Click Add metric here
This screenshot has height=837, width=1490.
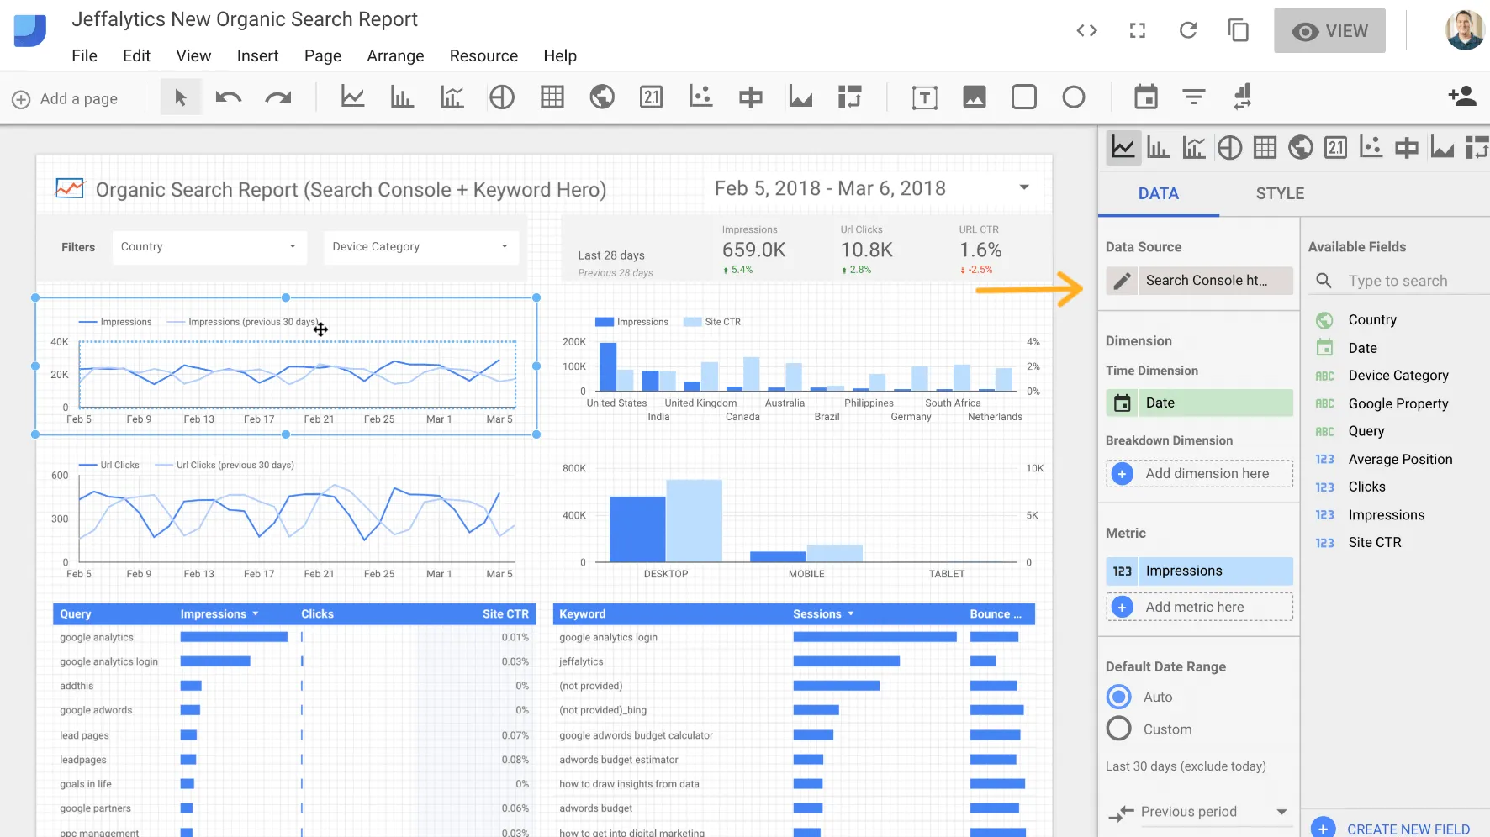click(1200, 607)
